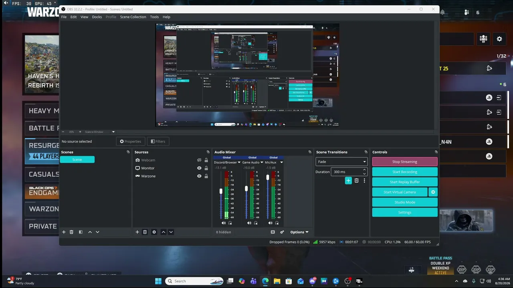Remove the configurable transition with trash icon
Viewport: 513px width, 288px height.
pos(356,181)
